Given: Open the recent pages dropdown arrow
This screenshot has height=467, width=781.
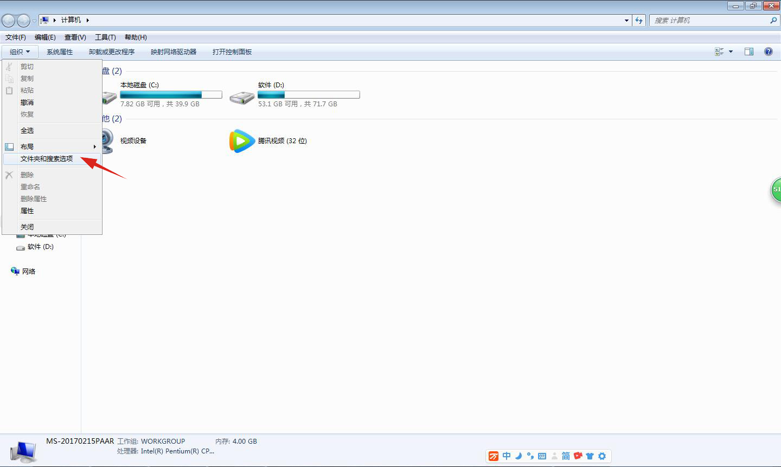Looking at the screenshot, I should point(35,21).
